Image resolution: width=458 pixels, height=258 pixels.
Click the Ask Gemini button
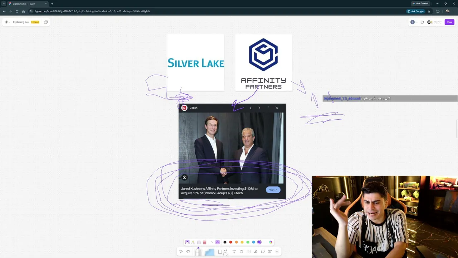(x=420, y=4)
